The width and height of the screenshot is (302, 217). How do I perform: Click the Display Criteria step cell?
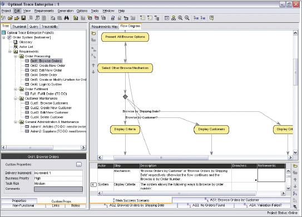(x=127, y=186)
